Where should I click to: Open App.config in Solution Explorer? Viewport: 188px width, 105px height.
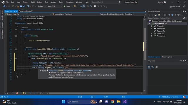(161, 31)
